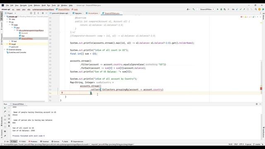Rerun program in Run panel
265x149 pixels.
pos(5,108)
